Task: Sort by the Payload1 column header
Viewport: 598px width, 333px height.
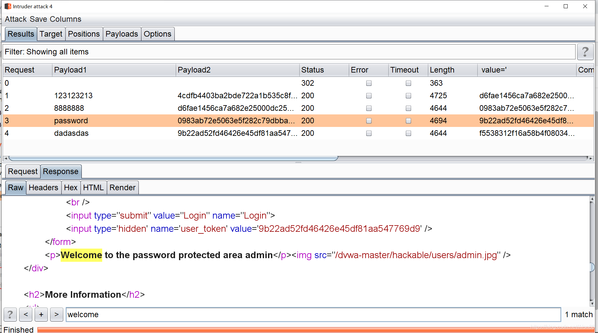Action: (114, 70)
